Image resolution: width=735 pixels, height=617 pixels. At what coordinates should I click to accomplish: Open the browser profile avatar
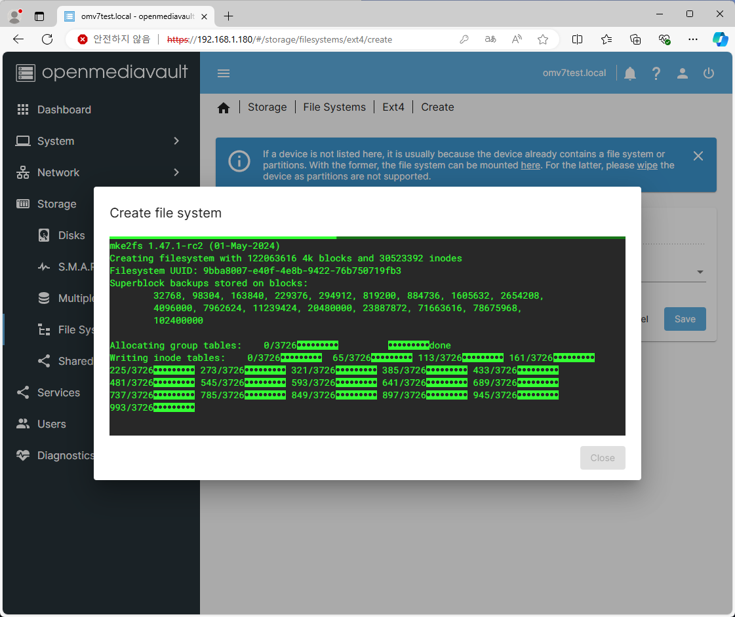click(x=14, y=16)
